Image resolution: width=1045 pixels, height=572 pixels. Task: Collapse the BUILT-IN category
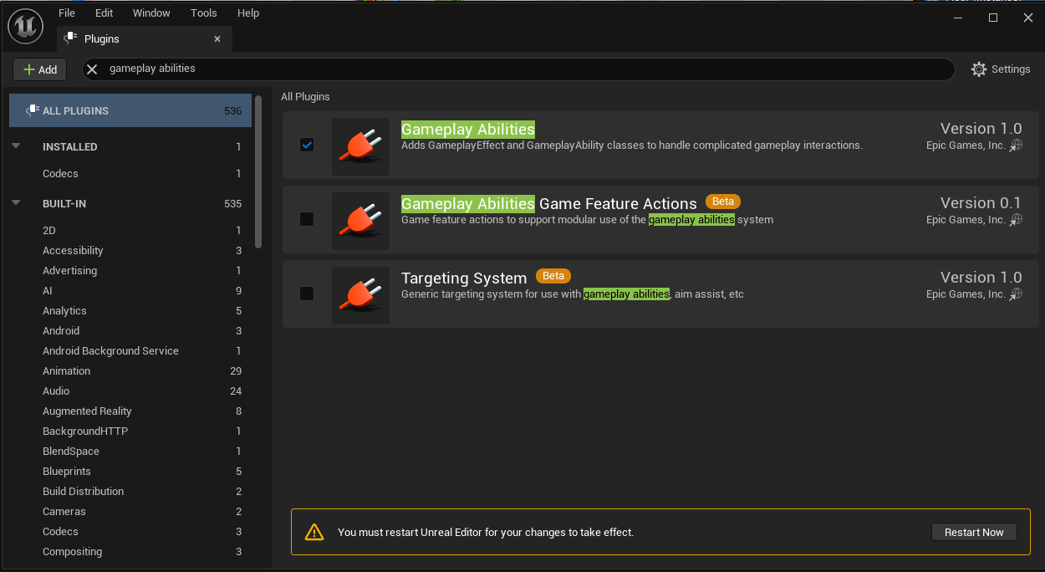coord(16,202)
